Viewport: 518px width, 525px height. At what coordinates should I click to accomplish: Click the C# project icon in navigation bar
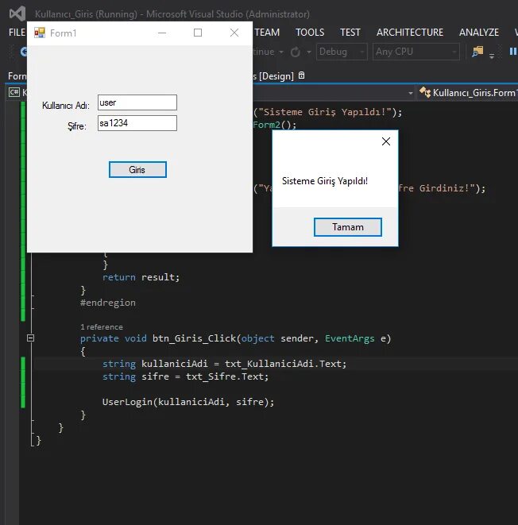tap(14, 92)
